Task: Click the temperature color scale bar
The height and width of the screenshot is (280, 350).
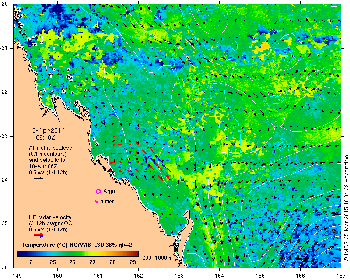Action: click(78, 254)
